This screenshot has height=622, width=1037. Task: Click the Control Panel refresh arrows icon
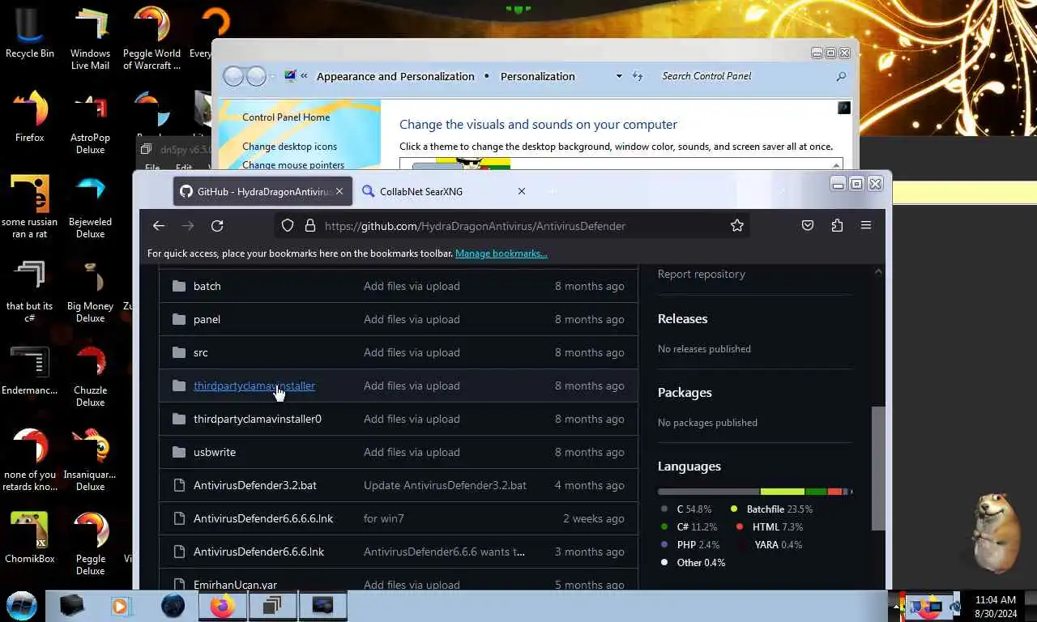tap(638, 76)
